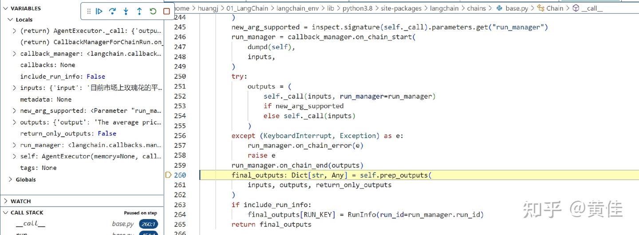Click the Step Into debug icon
This screenshot has height=235, width=639.
click(x=126, y=12)
